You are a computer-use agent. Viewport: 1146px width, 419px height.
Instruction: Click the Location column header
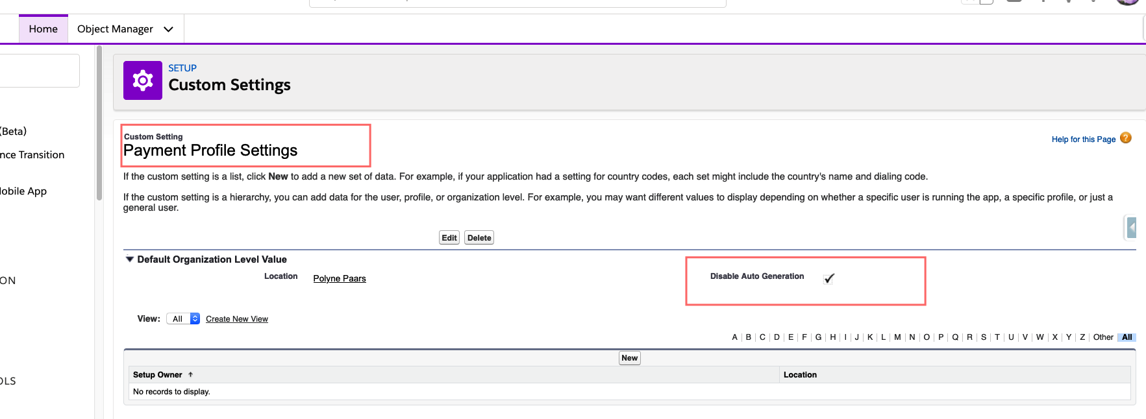pyautogui.click(x=800, y=375)
